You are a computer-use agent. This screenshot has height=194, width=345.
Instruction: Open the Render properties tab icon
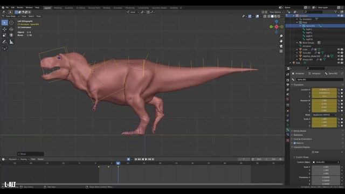click(x=287, y=80)
